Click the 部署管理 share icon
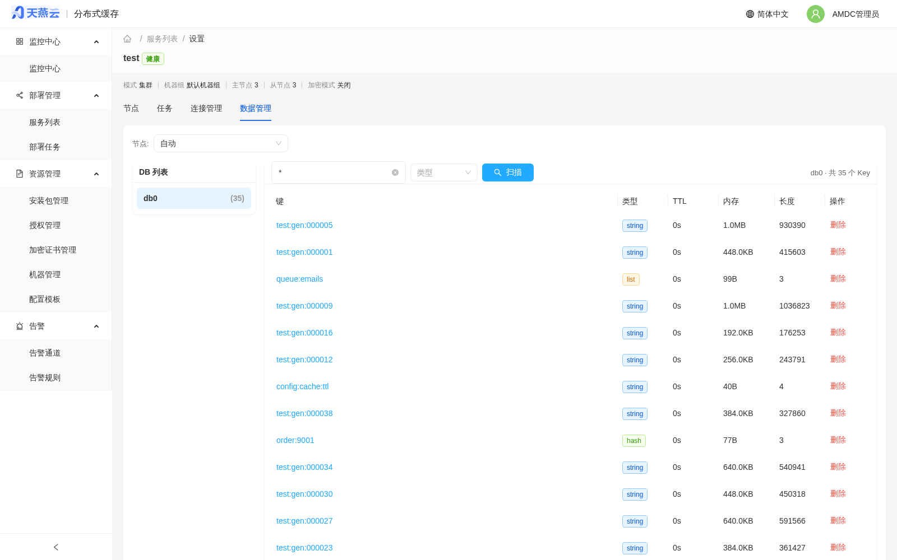The width and height of the screenshot is (897, 560). [20, 95]
